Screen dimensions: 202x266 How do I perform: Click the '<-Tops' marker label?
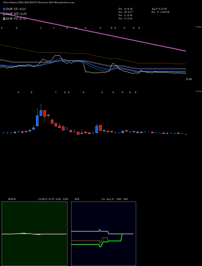199,27
